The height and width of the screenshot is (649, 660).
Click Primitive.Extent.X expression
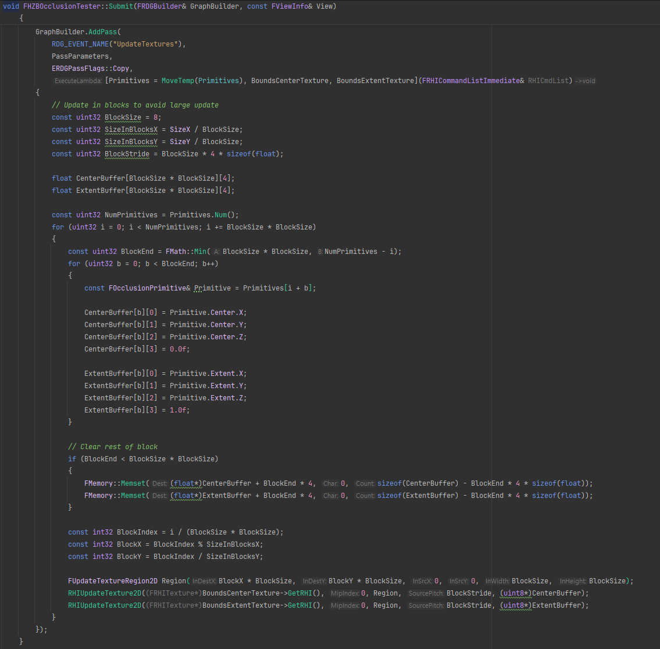(206, 374)
